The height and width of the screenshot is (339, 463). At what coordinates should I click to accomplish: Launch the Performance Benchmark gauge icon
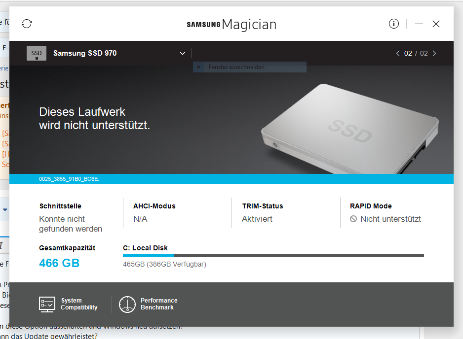127,304
